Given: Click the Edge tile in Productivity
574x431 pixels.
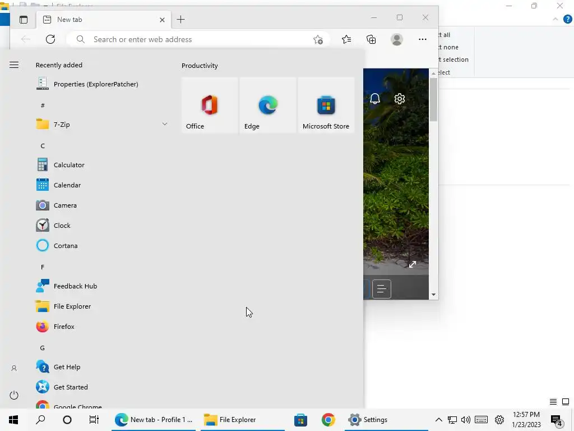Looking at the screenshot, I should (268, 105).
